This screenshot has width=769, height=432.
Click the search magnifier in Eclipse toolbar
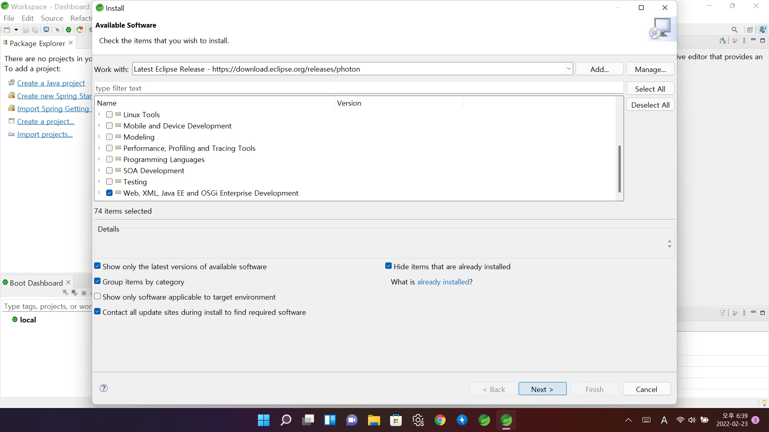tap(734, 30)
